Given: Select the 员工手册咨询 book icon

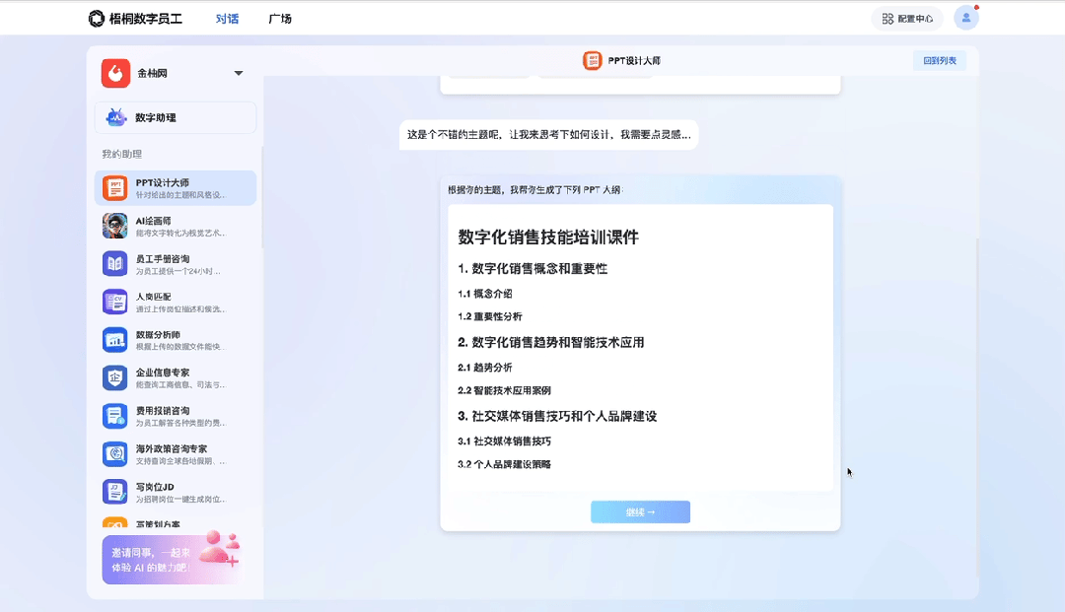Looking at the screenshot, I should click(114, 264).
